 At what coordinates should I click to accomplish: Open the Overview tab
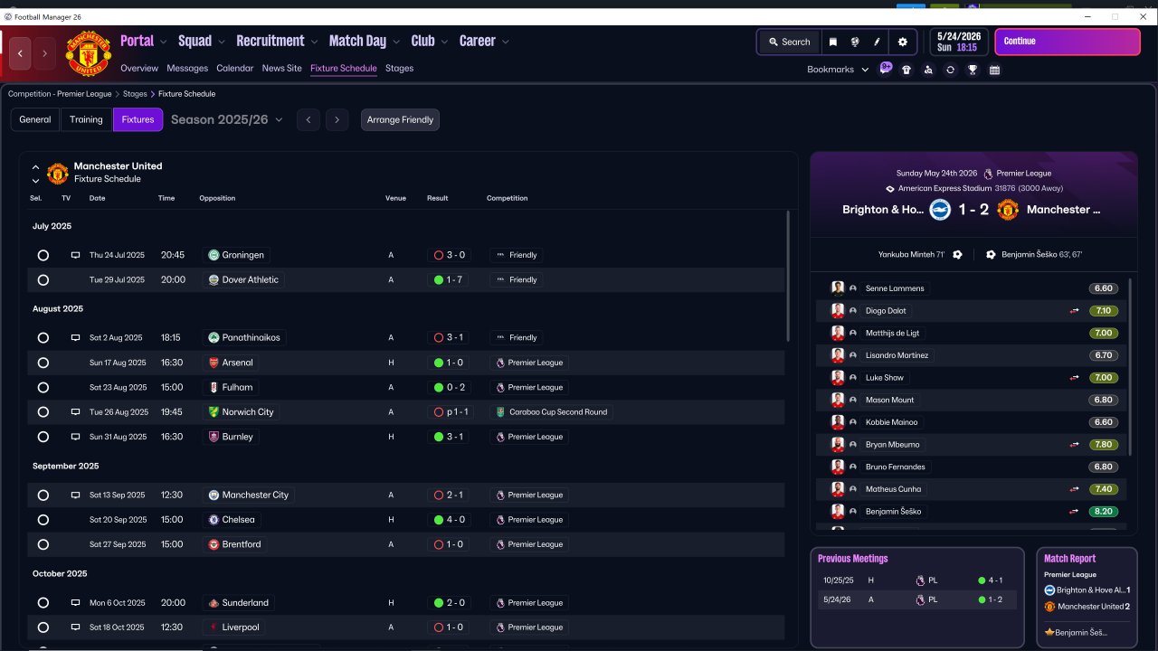click(139, 68)
